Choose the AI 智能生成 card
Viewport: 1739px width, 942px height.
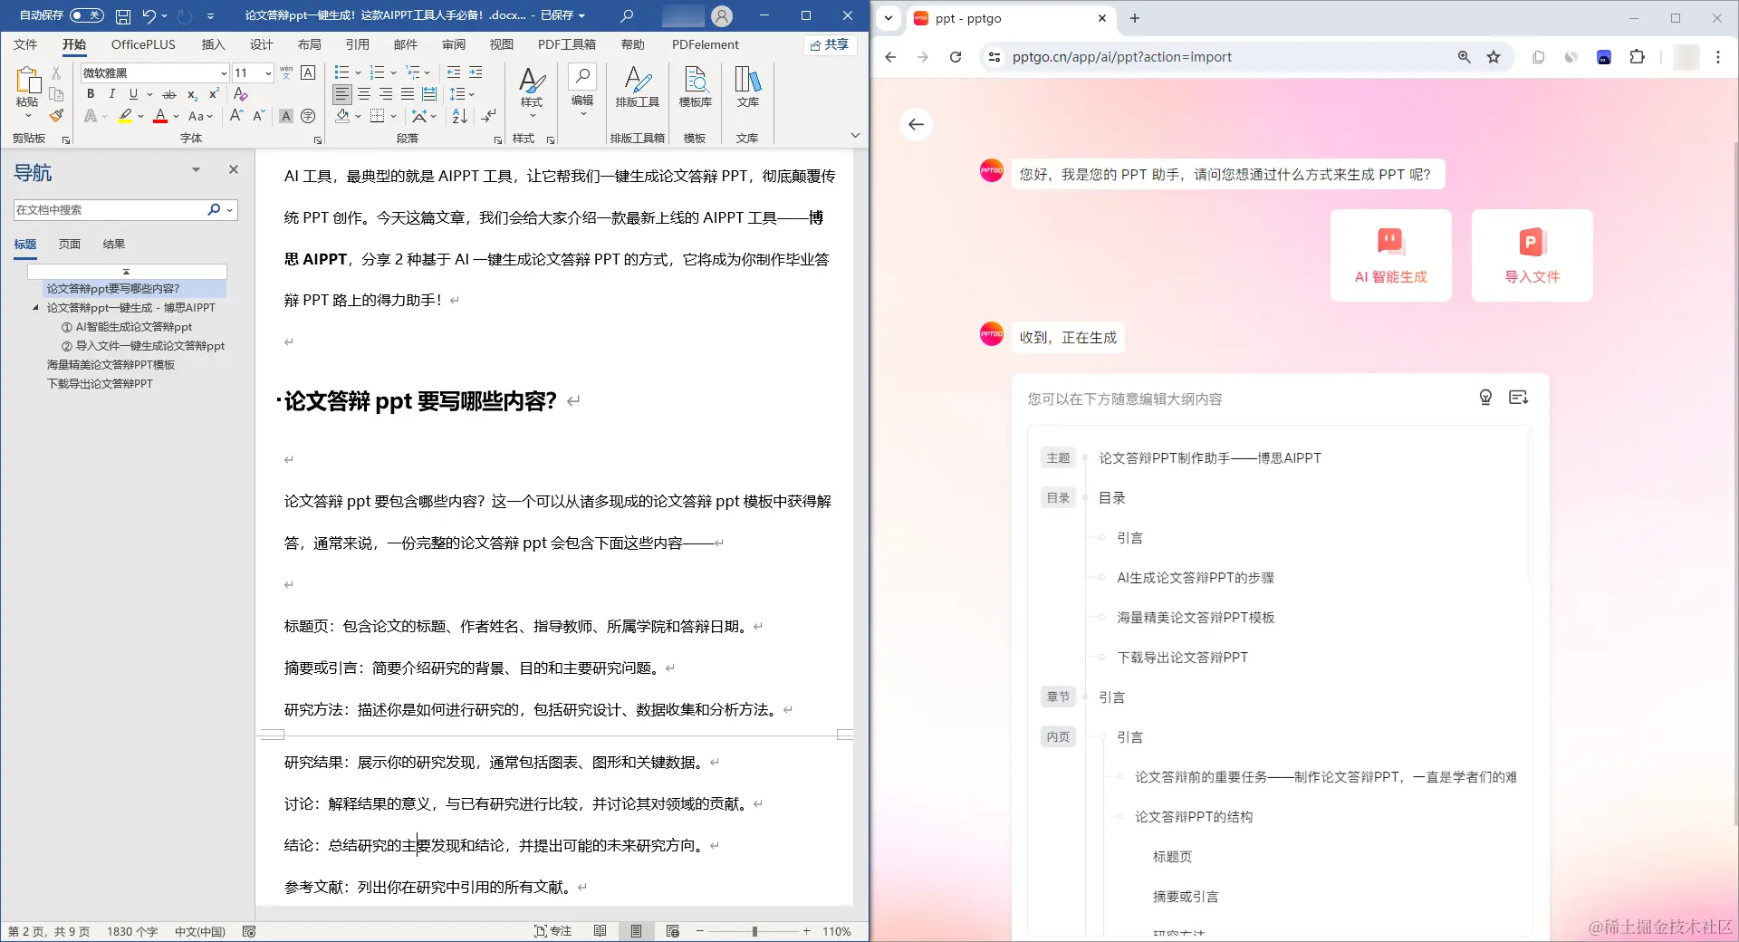pos(1390,255)
